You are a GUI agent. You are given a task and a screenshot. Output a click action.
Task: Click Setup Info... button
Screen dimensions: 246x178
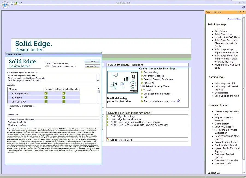click(x=92, y=66)
